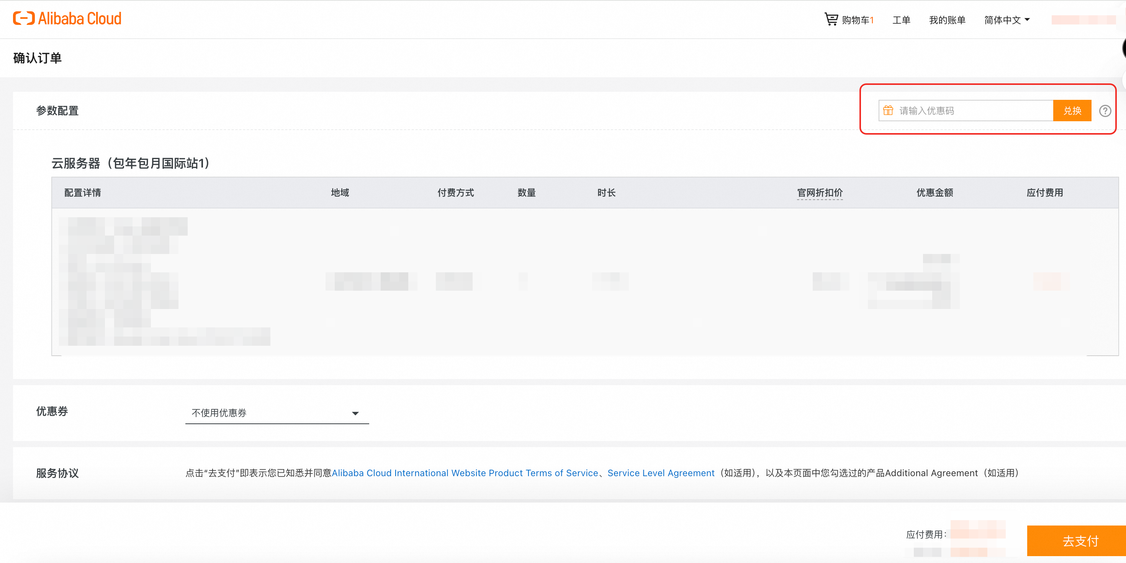Click the 应付费用 table column header
The height and width of the screenshot is (563, 1126).
click(1044, 192)
